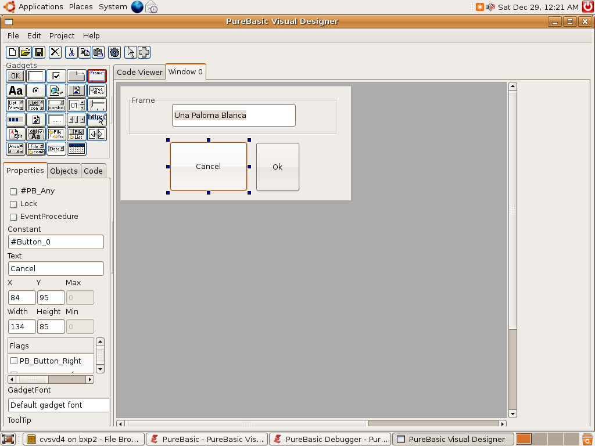Click the Constant field #Button_0
The width and height of the screenshot is (595, 446).
[x=56, y=242]
